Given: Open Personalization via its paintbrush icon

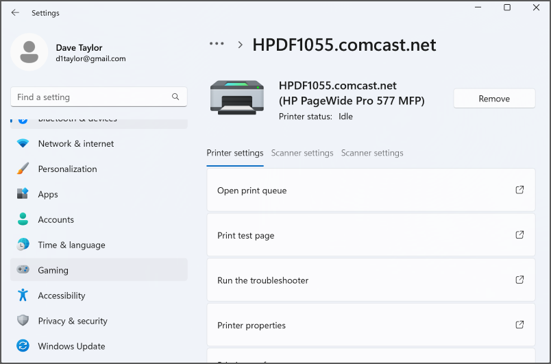Looking at the screenshot, I should tap(23, 169).
